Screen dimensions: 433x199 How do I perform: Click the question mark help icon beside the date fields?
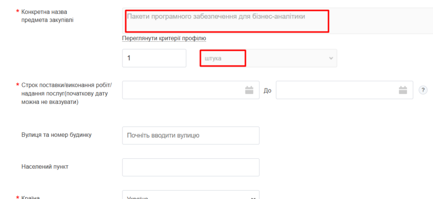423,90
